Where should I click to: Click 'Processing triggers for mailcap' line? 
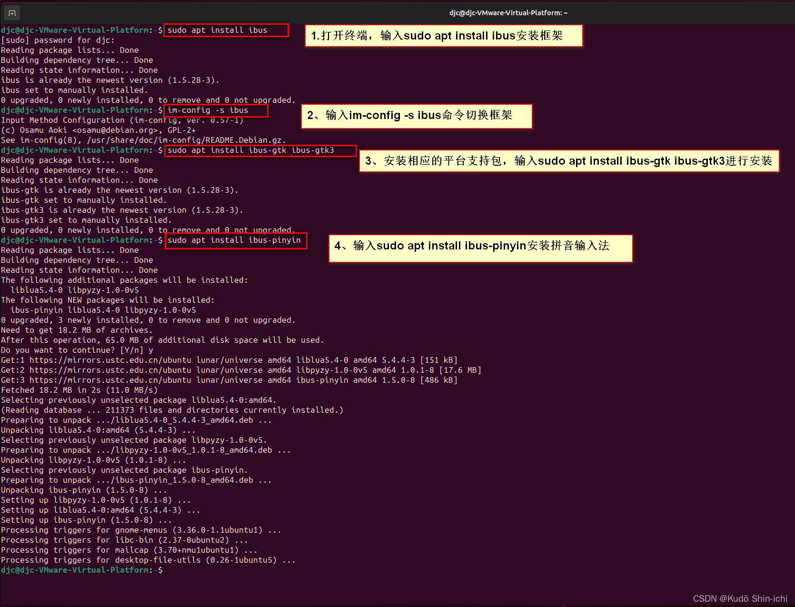[129, 550]
